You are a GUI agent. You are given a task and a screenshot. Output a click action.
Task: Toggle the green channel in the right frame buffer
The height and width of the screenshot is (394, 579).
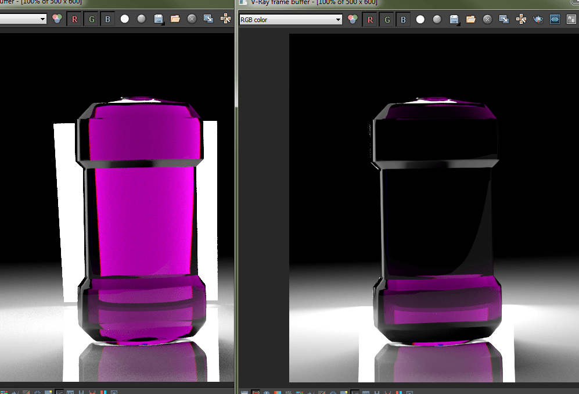tap(387, 20)
